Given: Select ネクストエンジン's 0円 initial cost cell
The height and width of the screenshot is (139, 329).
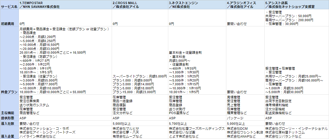Looking at the screenshot, I should (197, 18).
